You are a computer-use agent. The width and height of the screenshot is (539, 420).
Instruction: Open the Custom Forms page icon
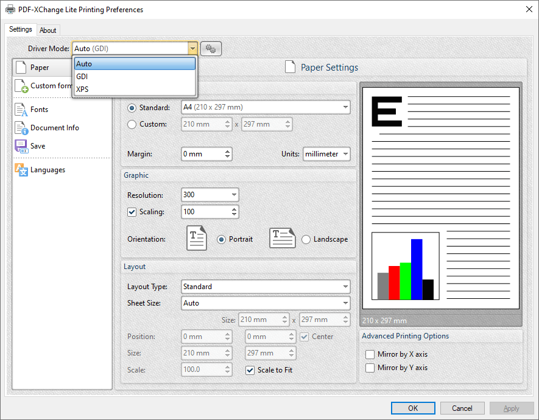click(x=21, y=85)
